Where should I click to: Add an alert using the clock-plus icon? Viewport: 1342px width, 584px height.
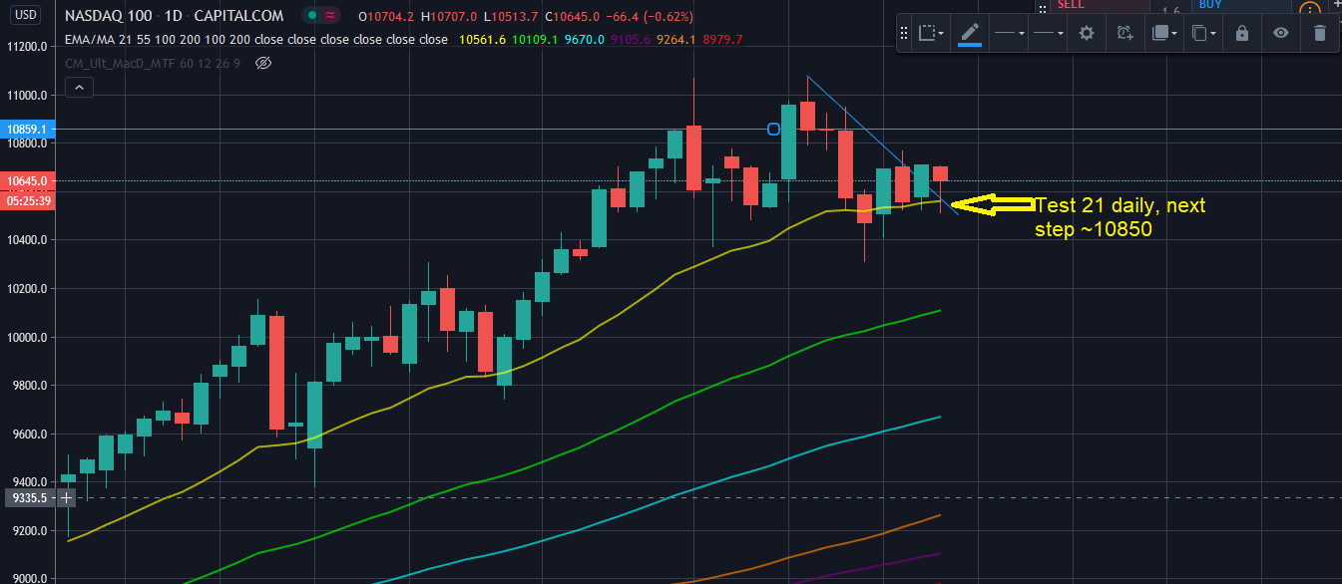(1124, 32)
